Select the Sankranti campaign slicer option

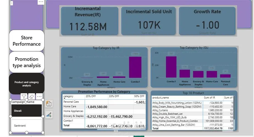pyautogui.click(x=27, y=125)
